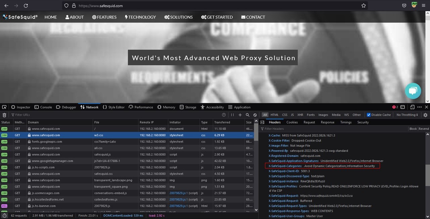Click the browser forward arrow
Screen dimensions: 430x219
16,6
